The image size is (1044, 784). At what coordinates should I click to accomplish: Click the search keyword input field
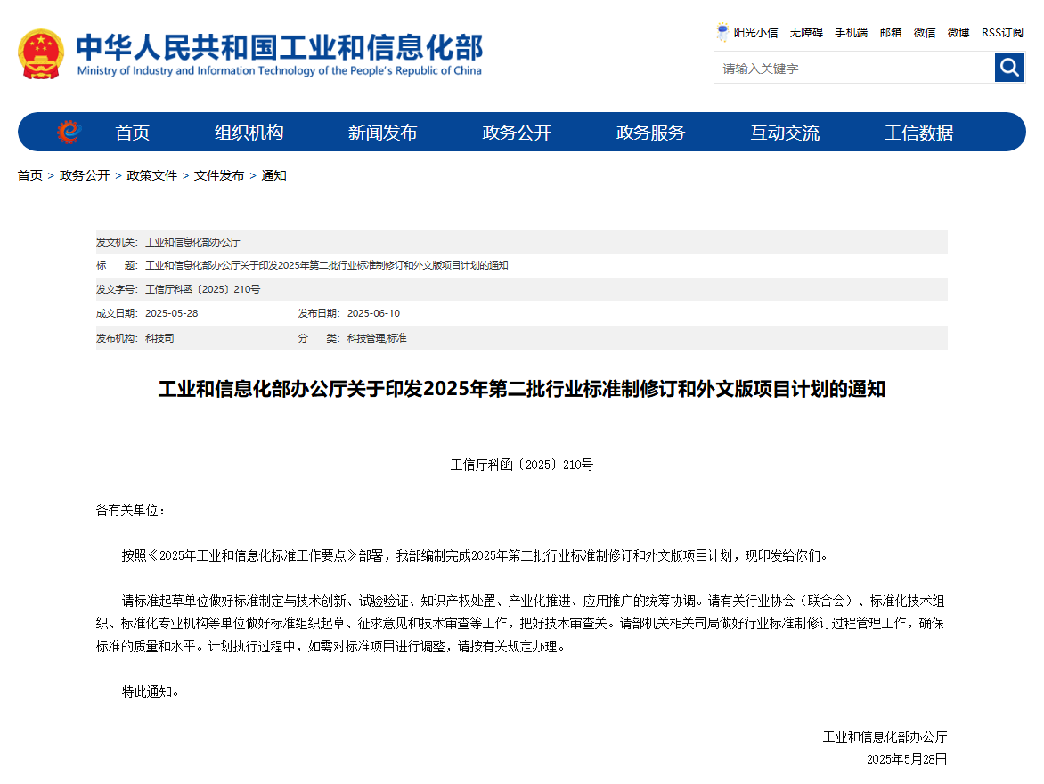(853, 68)
